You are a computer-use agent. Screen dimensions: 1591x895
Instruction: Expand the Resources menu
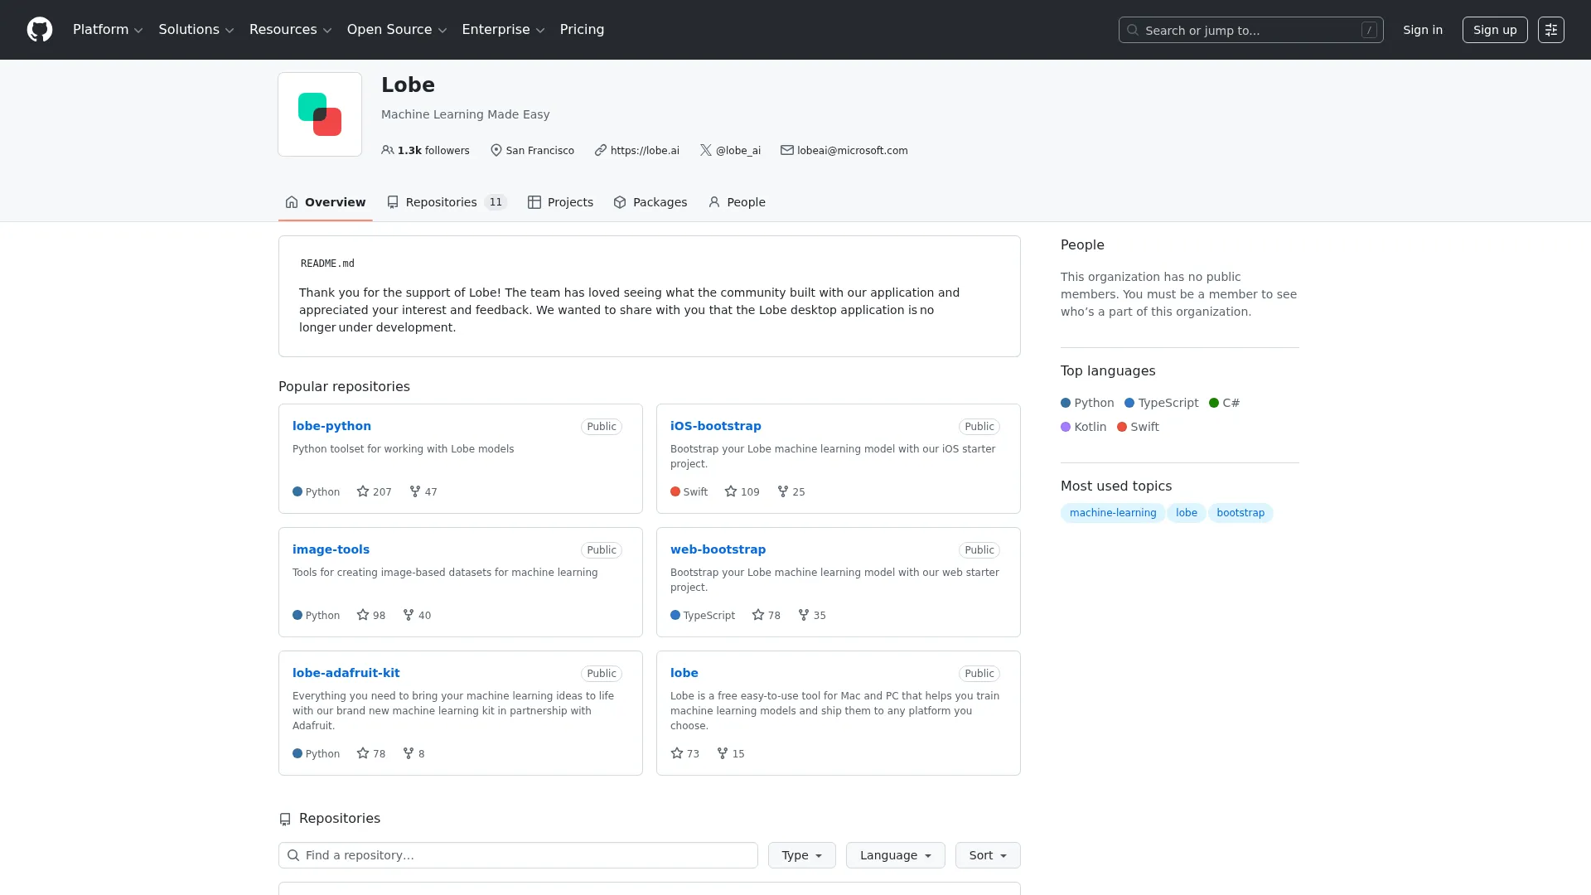(x=291, y=30)
